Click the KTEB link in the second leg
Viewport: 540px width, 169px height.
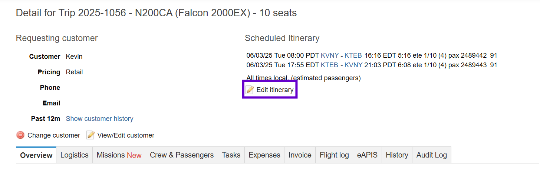[x=329, y=65]
